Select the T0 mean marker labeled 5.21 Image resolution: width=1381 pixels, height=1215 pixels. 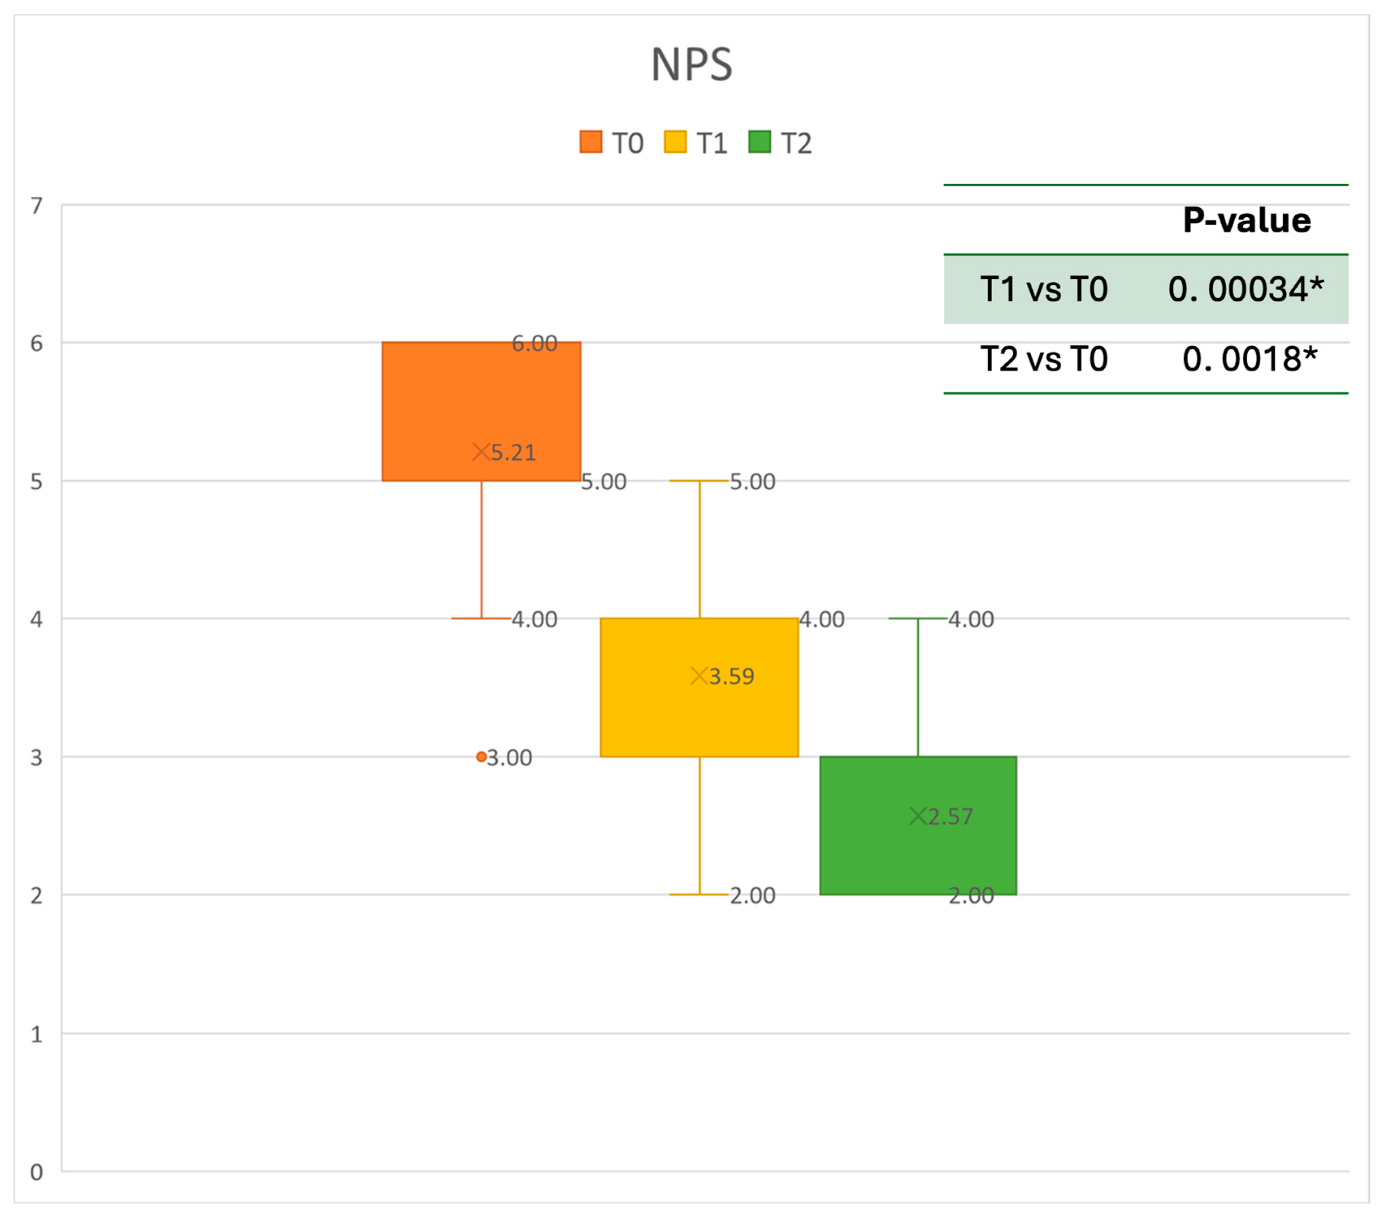coord(481,451)
